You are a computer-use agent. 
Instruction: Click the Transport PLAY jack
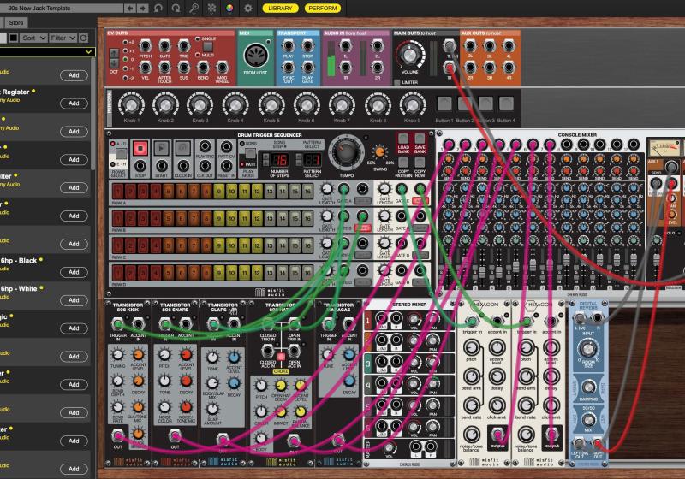[288, 46]
